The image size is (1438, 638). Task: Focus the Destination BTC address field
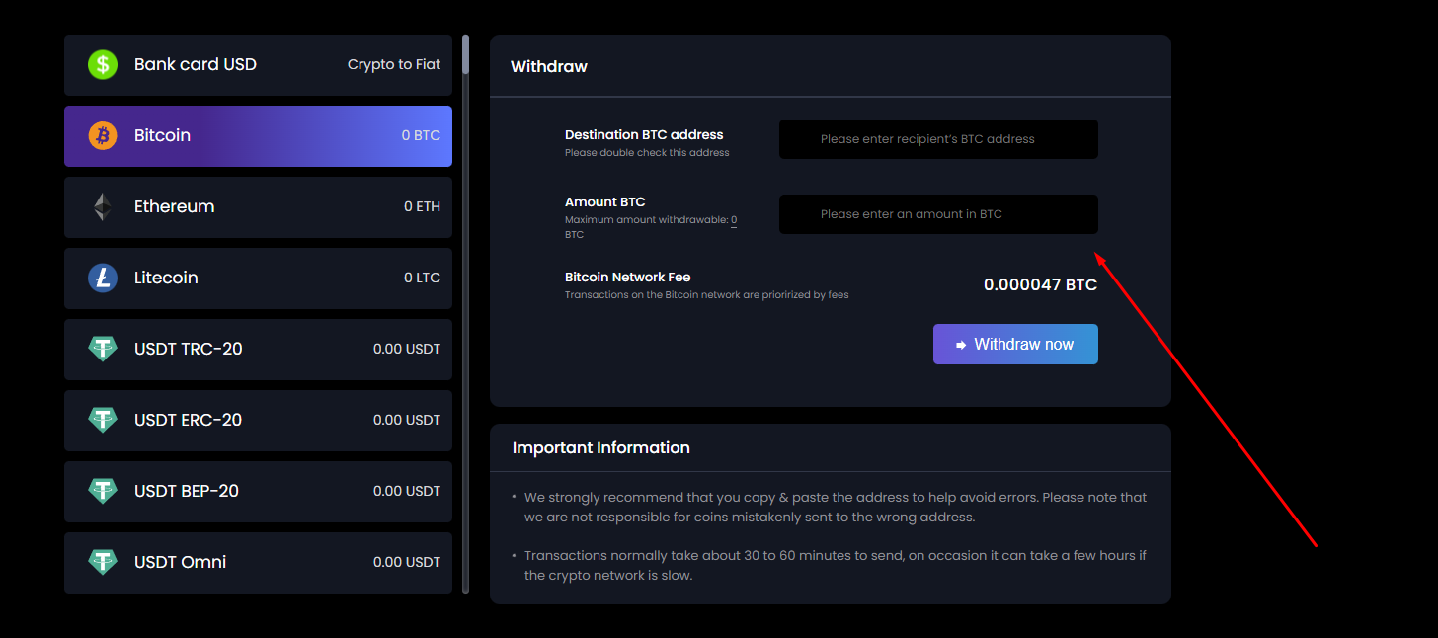pos(937,139)
